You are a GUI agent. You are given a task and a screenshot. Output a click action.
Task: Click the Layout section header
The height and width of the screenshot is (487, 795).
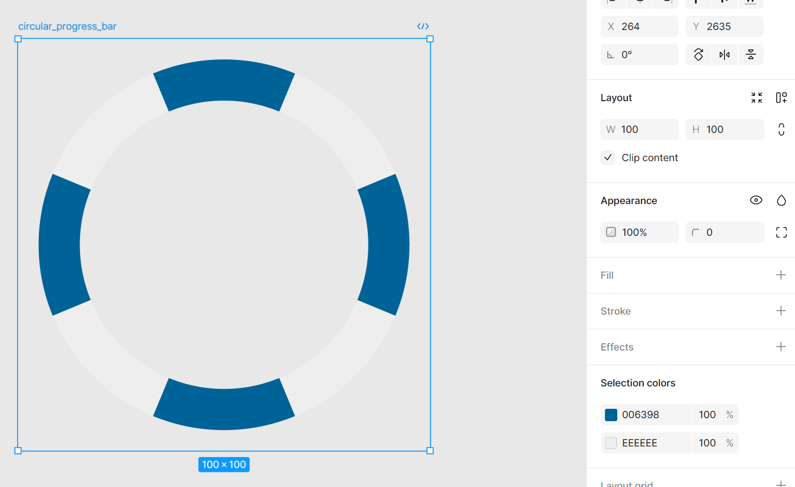(616, 97)
